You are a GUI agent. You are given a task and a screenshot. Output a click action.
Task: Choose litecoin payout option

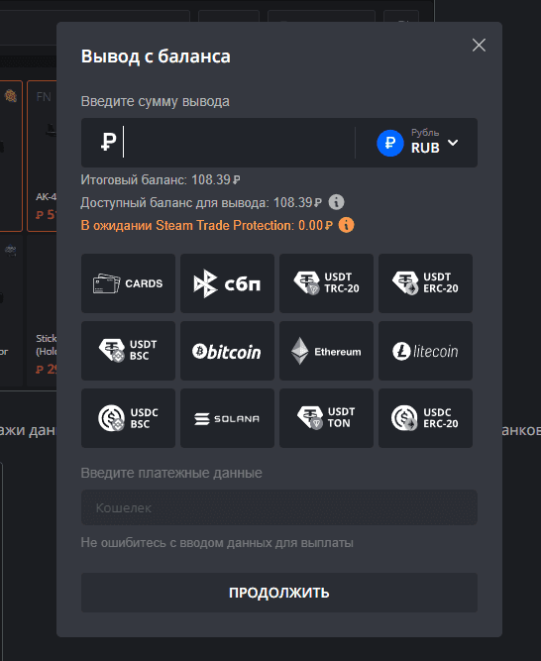(425, 351)
